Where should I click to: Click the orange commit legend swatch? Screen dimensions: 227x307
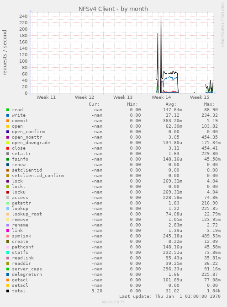click(8, 121)
